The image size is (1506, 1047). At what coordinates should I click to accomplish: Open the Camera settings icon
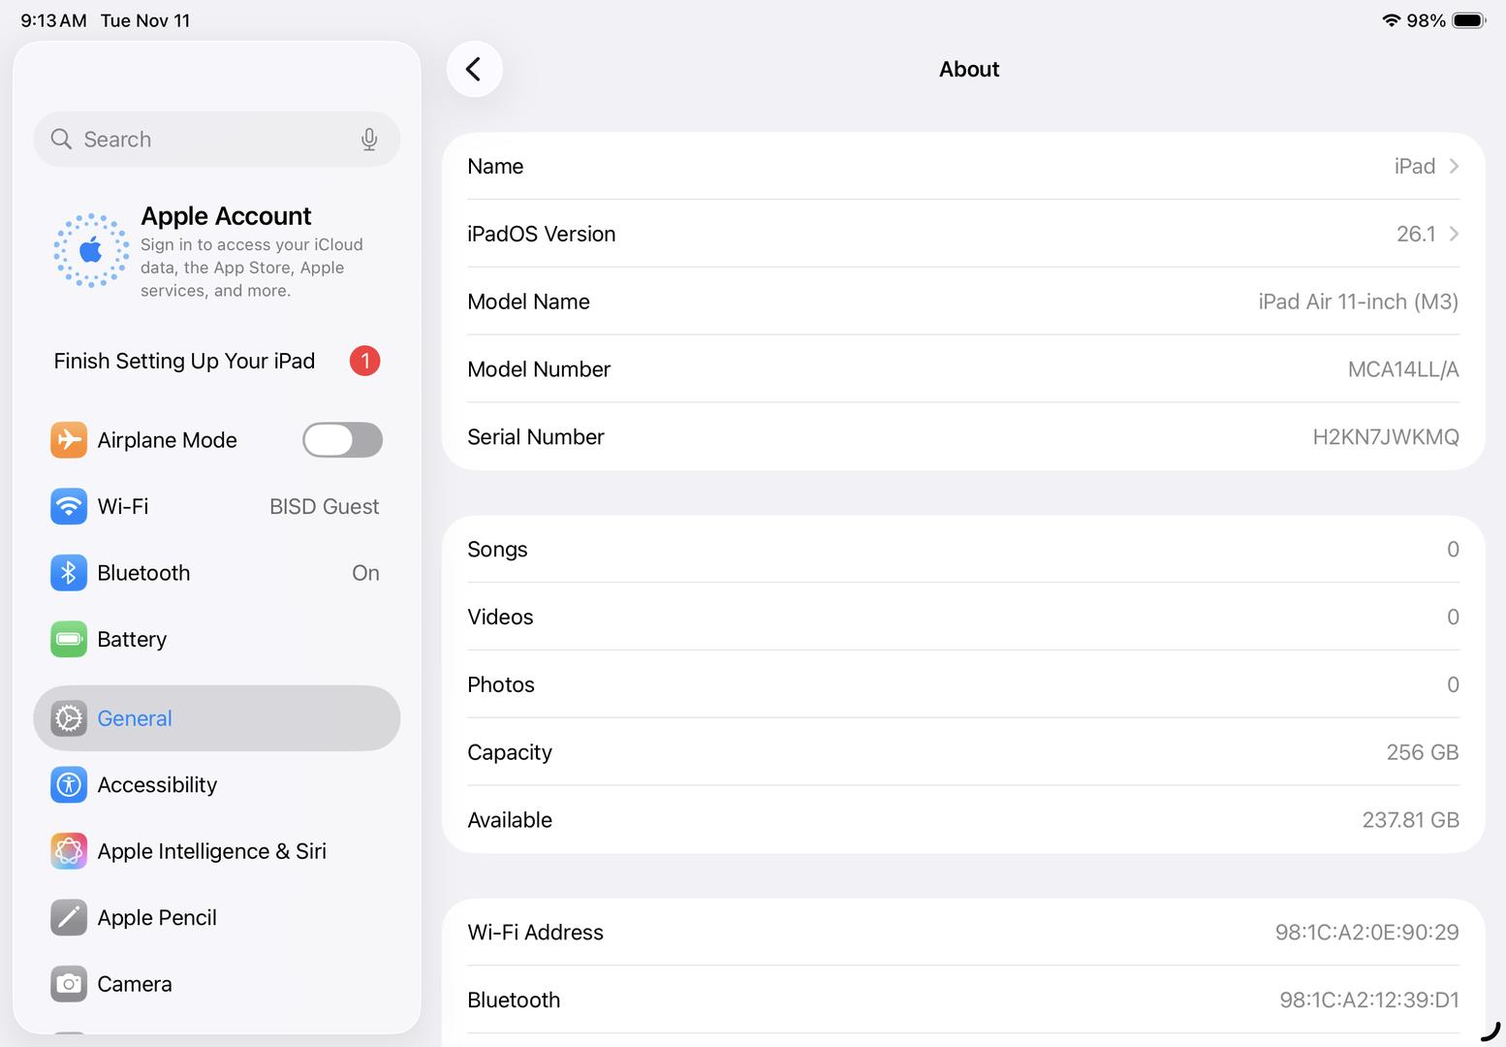click(x=69, y=984)
